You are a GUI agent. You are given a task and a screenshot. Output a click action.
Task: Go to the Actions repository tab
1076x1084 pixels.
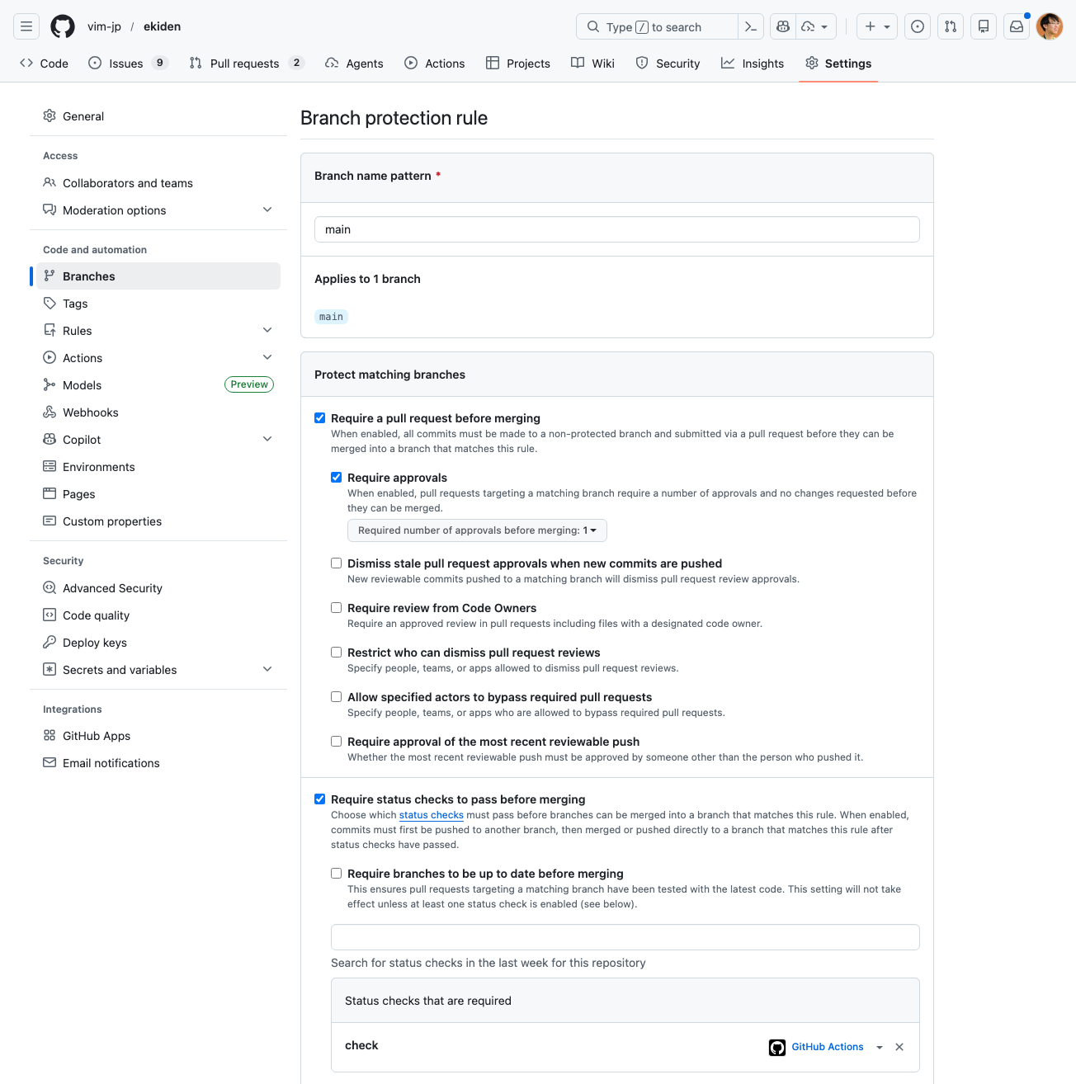coord(435,64)
